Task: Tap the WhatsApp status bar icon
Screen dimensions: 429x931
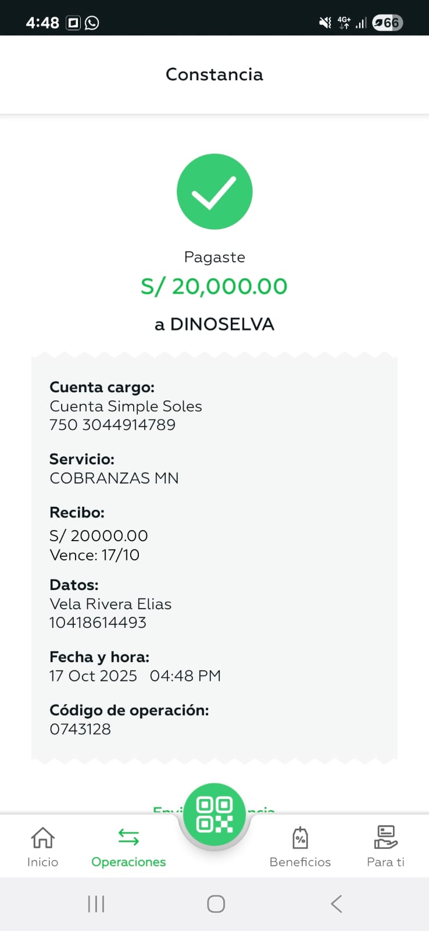Action: [x=92, y=23]
